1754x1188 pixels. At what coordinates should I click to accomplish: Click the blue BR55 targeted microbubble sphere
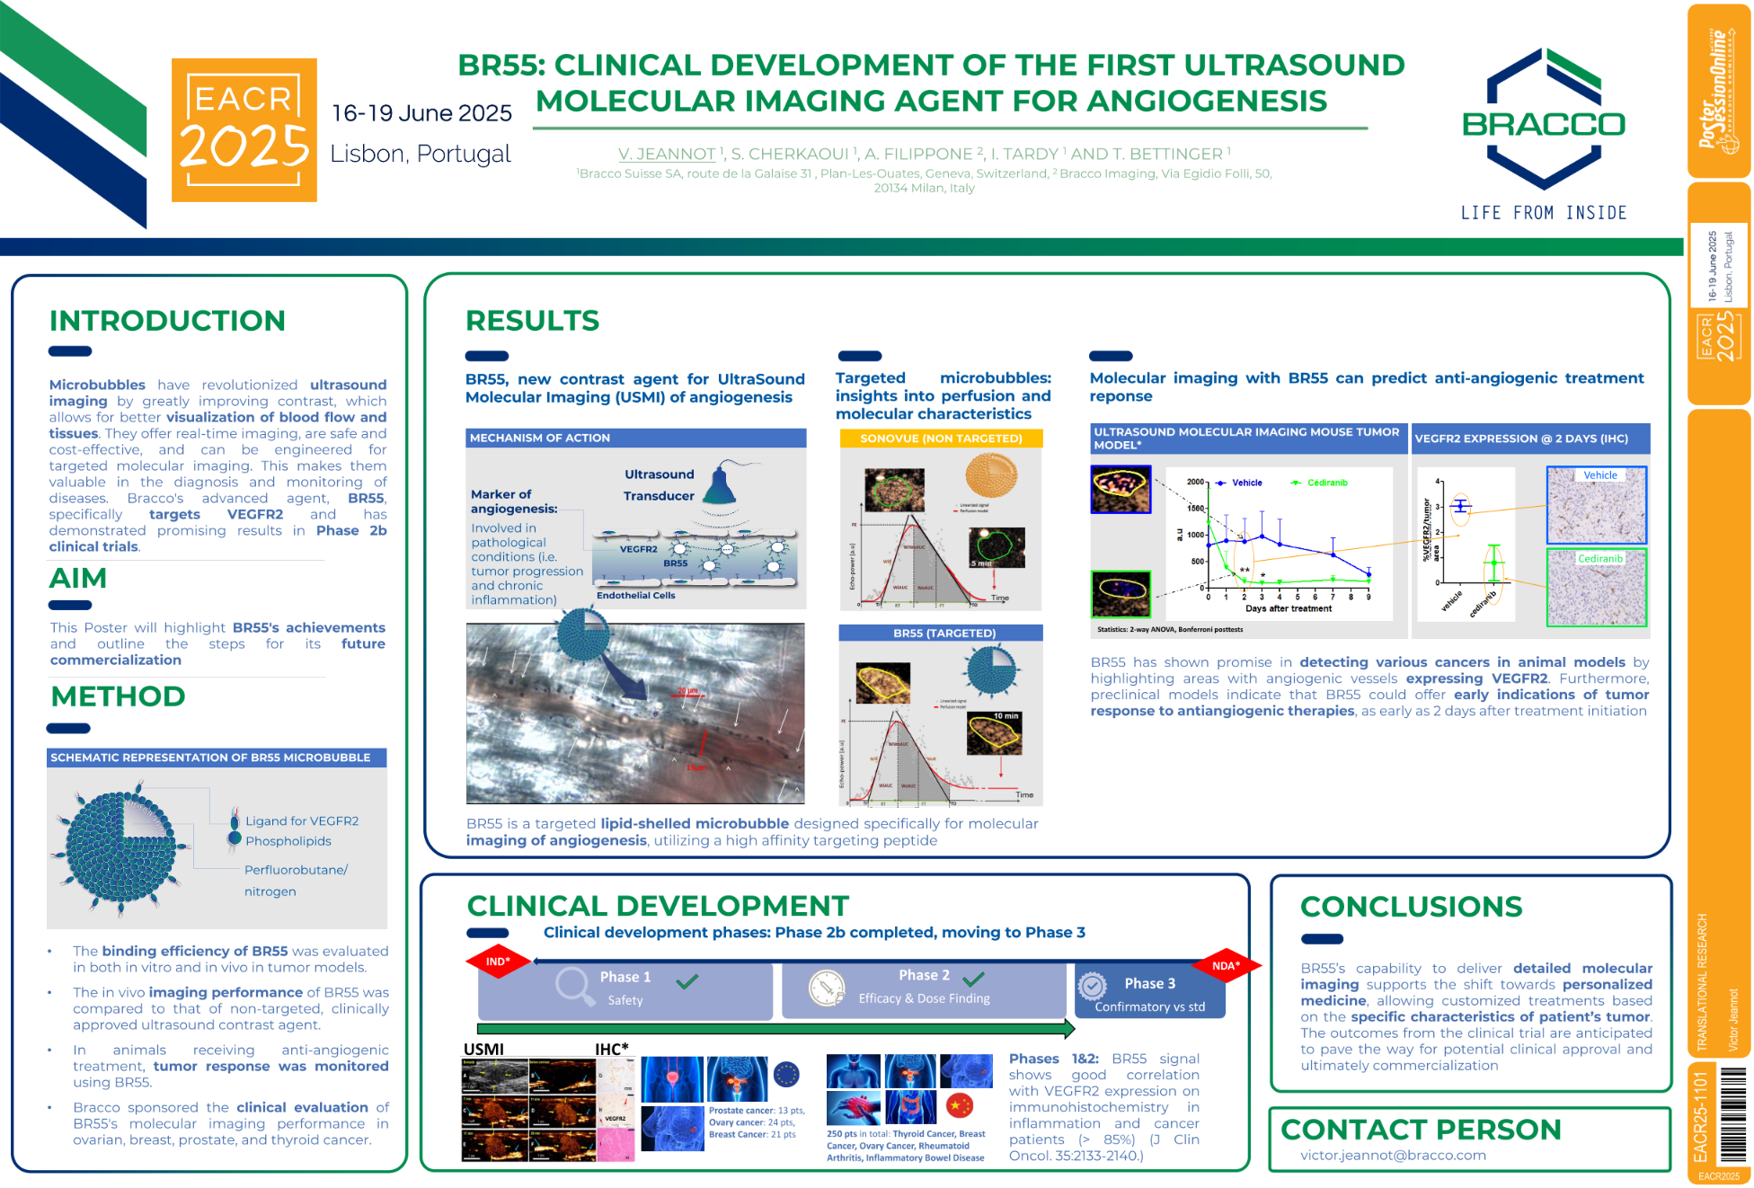[x=991, y=670]
